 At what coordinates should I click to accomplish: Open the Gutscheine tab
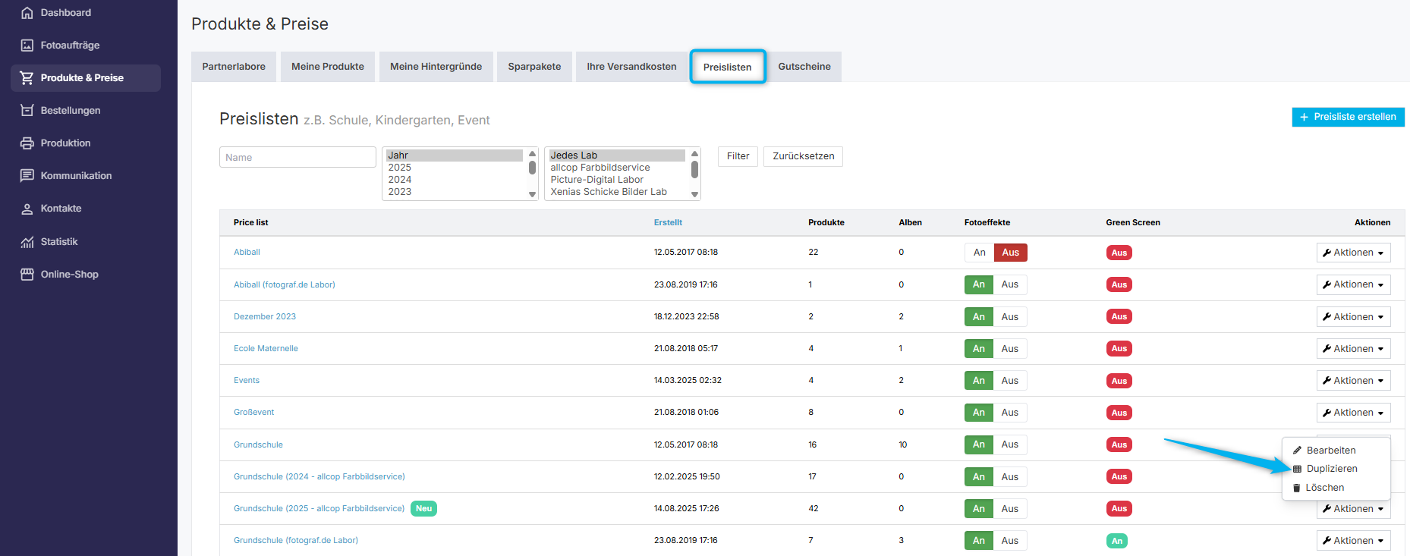click(x=804, y=67)
